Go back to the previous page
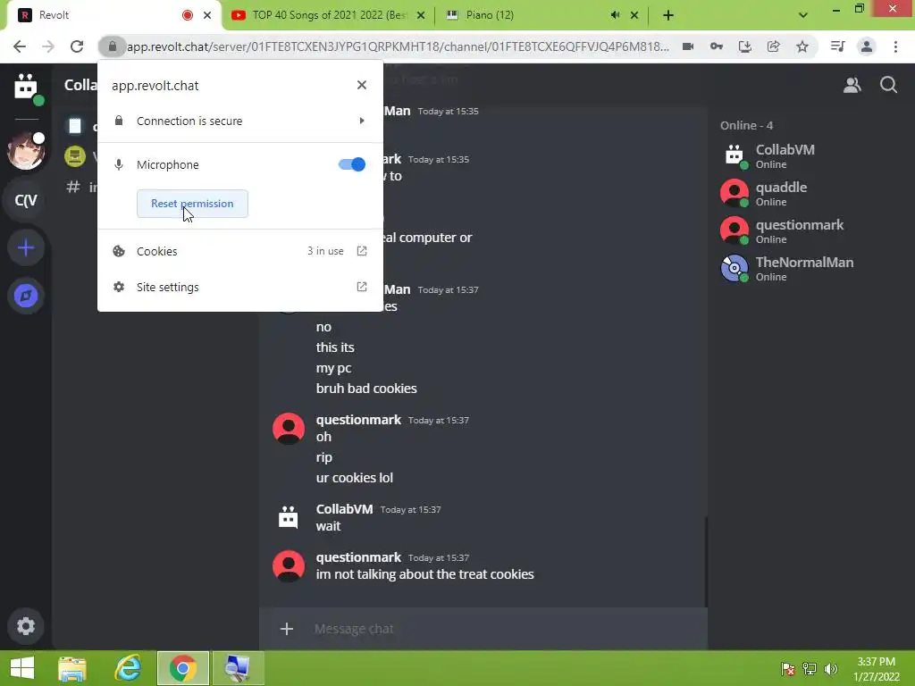The width and height of the screenshot is (915, 686). (x=20, y=46)
